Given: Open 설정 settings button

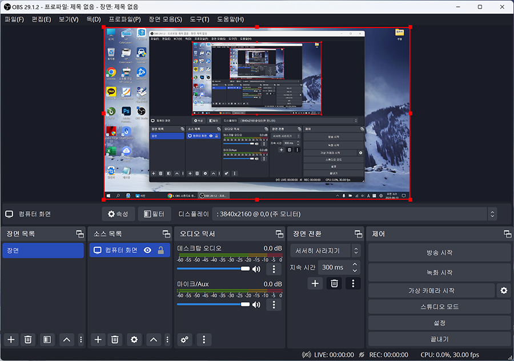Looking at the screenshot, I should [439, 323].
